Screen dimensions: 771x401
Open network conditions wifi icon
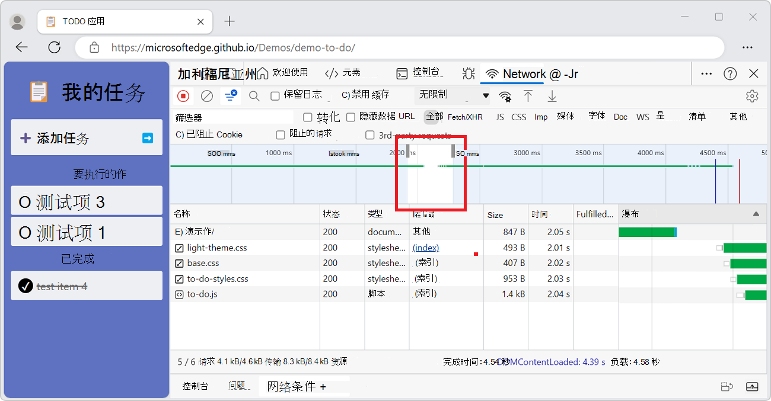pyautogui.click(x=505, y=96)
